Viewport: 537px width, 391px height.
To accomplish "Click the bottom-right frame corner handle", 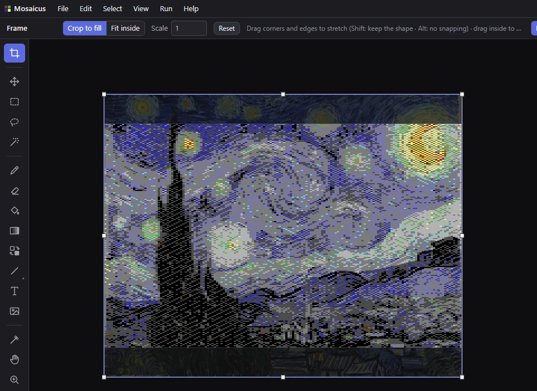I will tap(462, 377).
